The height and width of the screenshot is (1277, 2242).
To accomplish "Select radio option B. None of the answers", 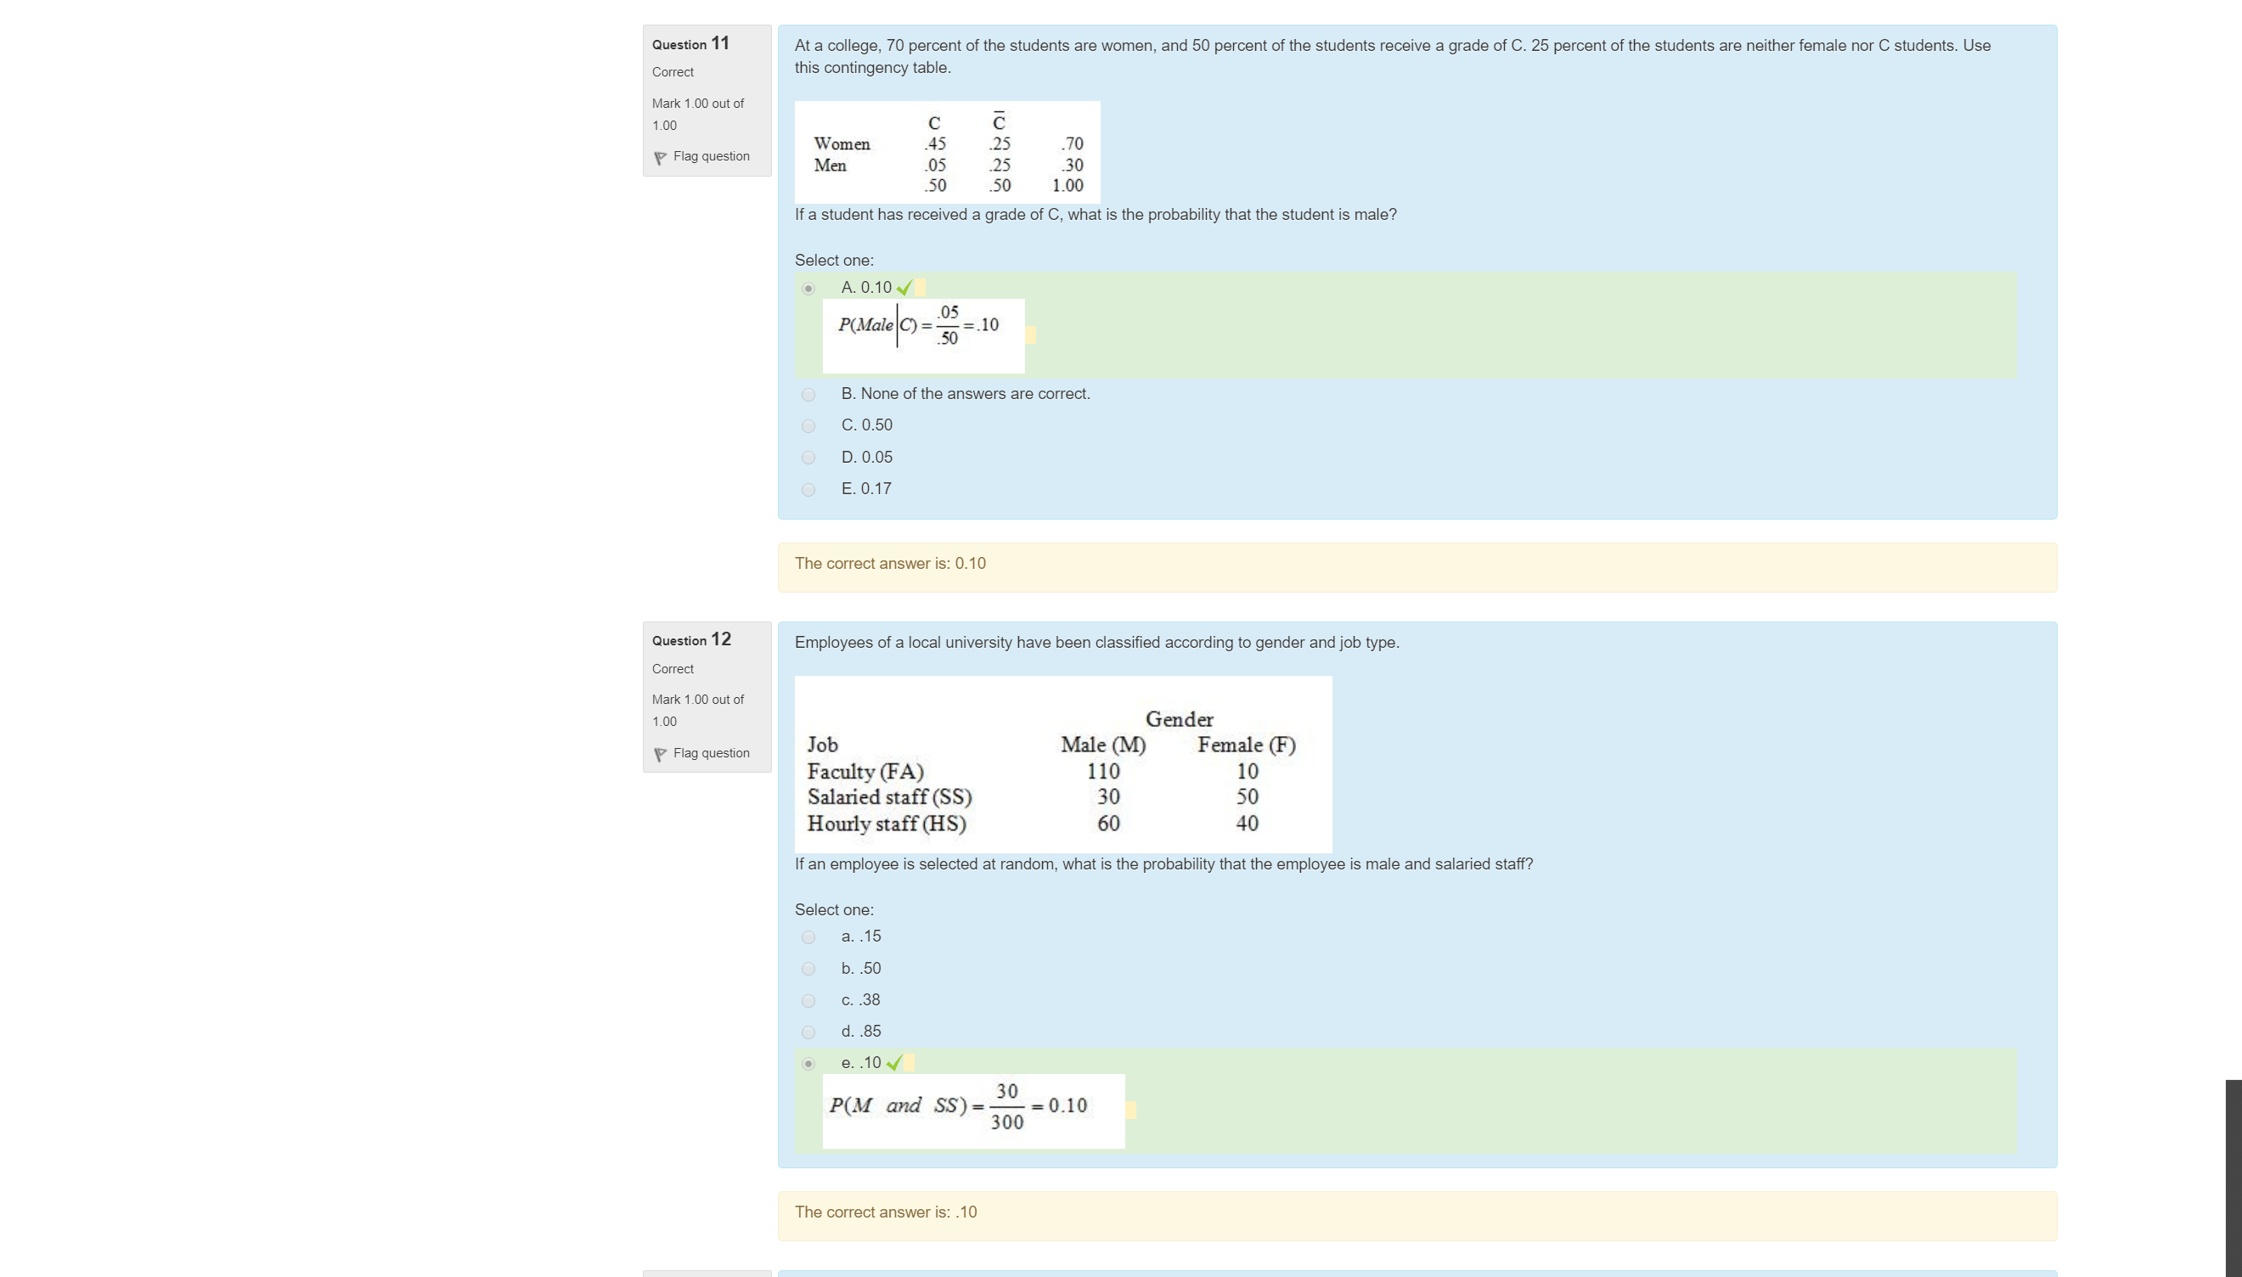I will tap(808, 395).
